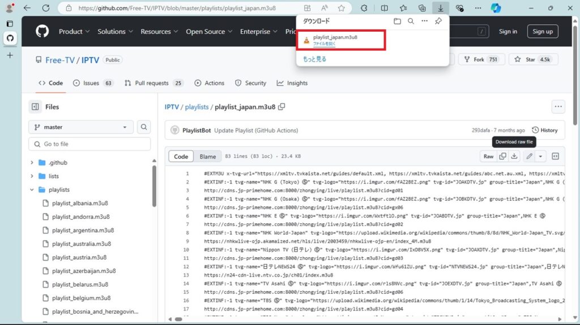Collapse the playlists folder
Viewport: 580px width, 325px height.
(32, 190)
